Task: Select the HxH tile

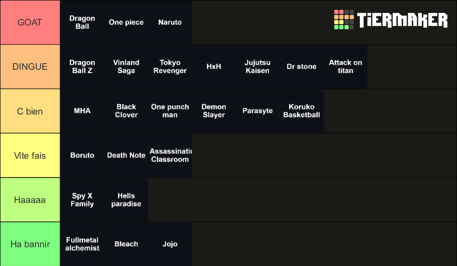Action: tap(214, 67)
